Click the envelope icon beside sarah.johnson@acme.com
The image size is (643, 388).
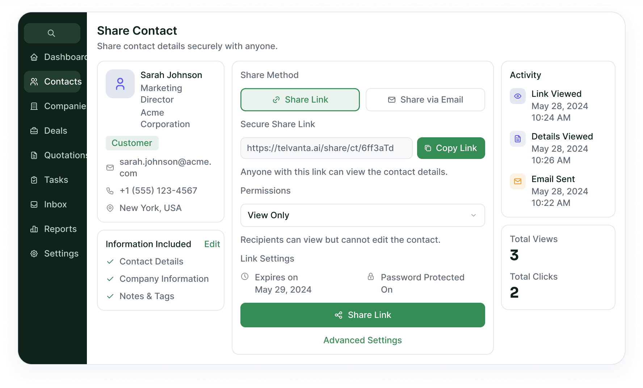[x=110, y=168]
